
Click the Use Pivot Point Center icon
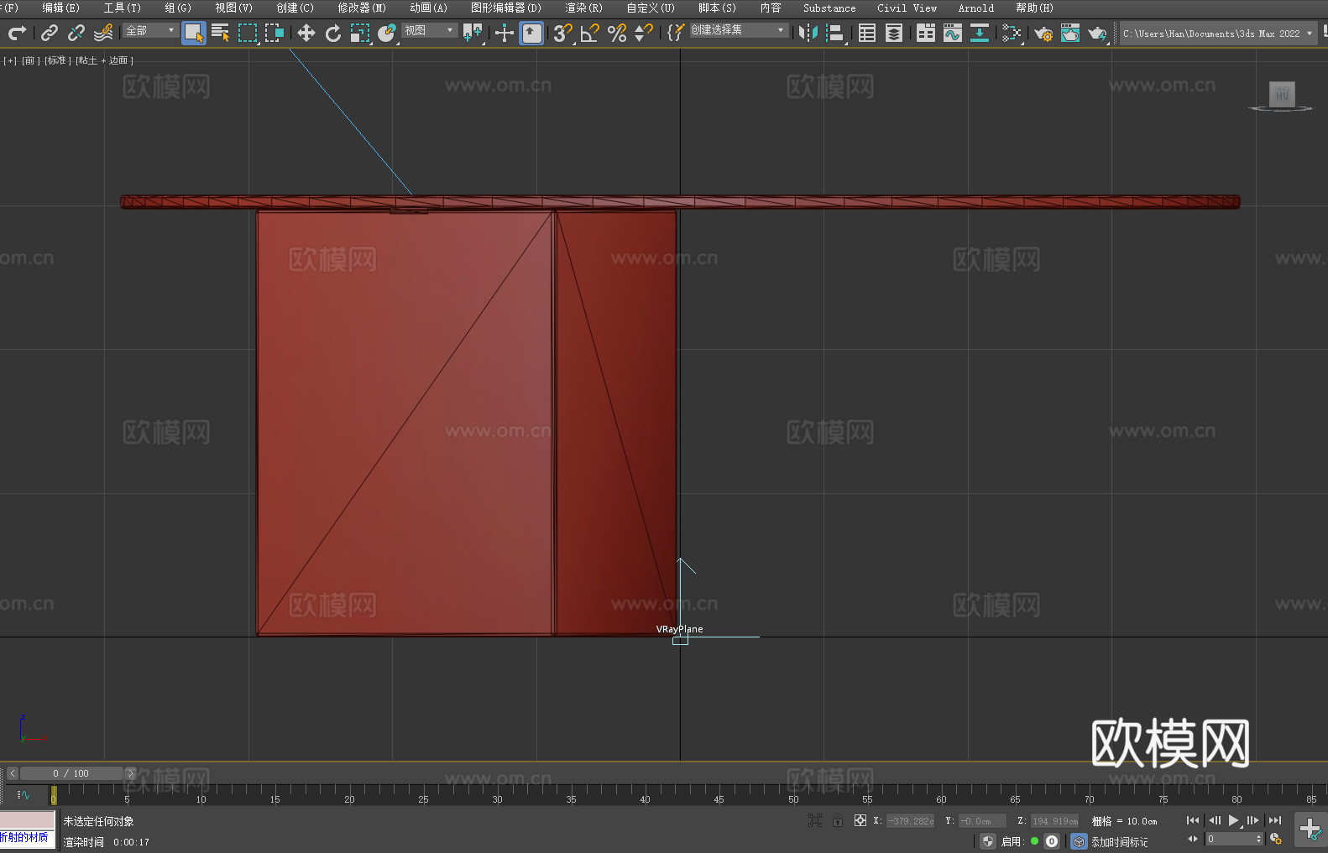[x=473, y=33]
